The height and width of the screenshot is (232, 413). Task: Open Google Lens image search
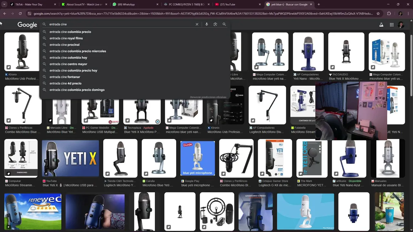pos(215,24)
